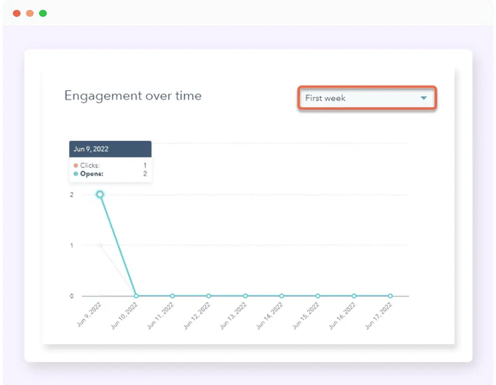Open the First week dropdown
The width and height of the screenshot is (496, 385).
[367, 98]
